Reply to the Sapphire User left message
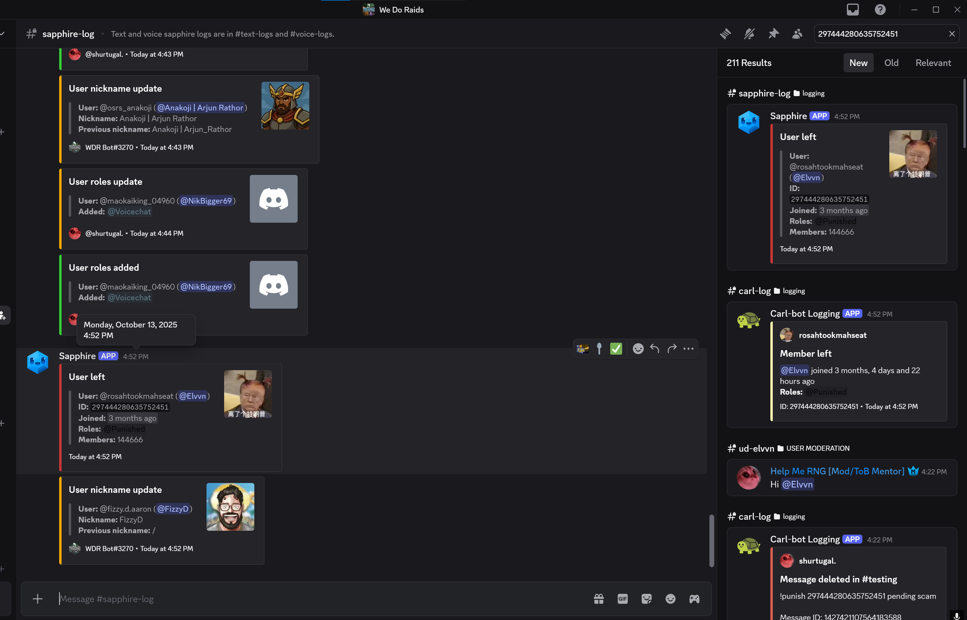This screenshot has width=967, height=620. click(655, 349)
